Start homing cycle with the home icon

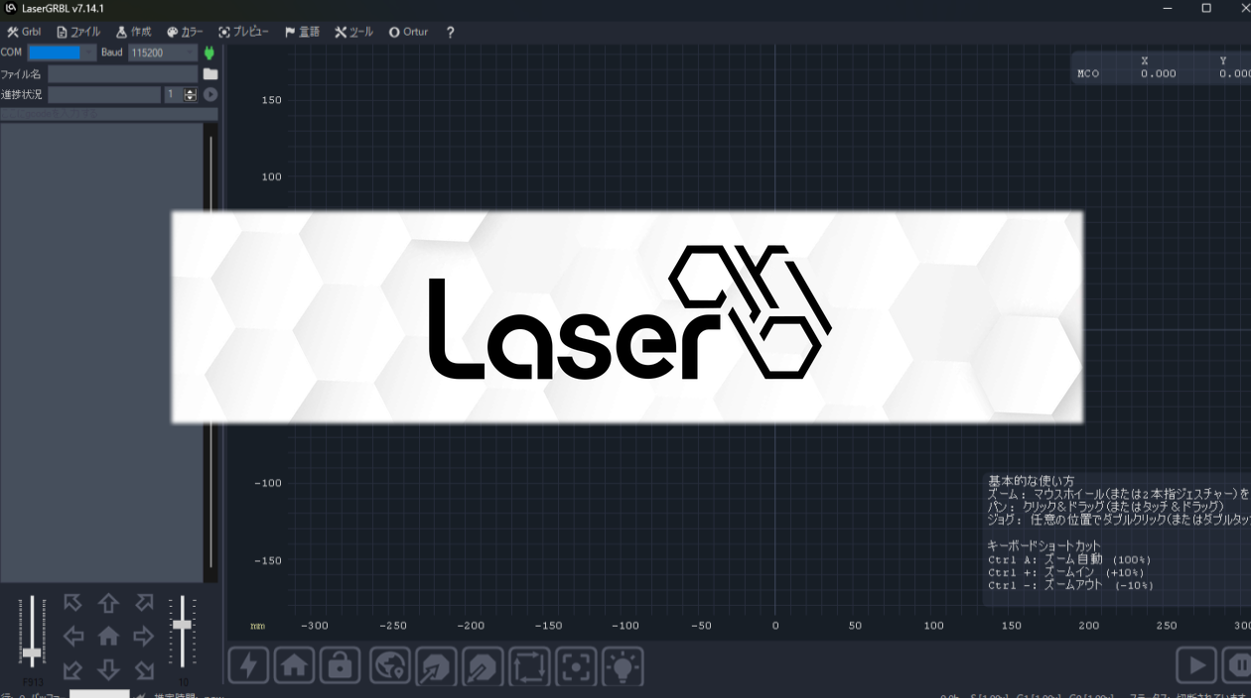[294, 666]
